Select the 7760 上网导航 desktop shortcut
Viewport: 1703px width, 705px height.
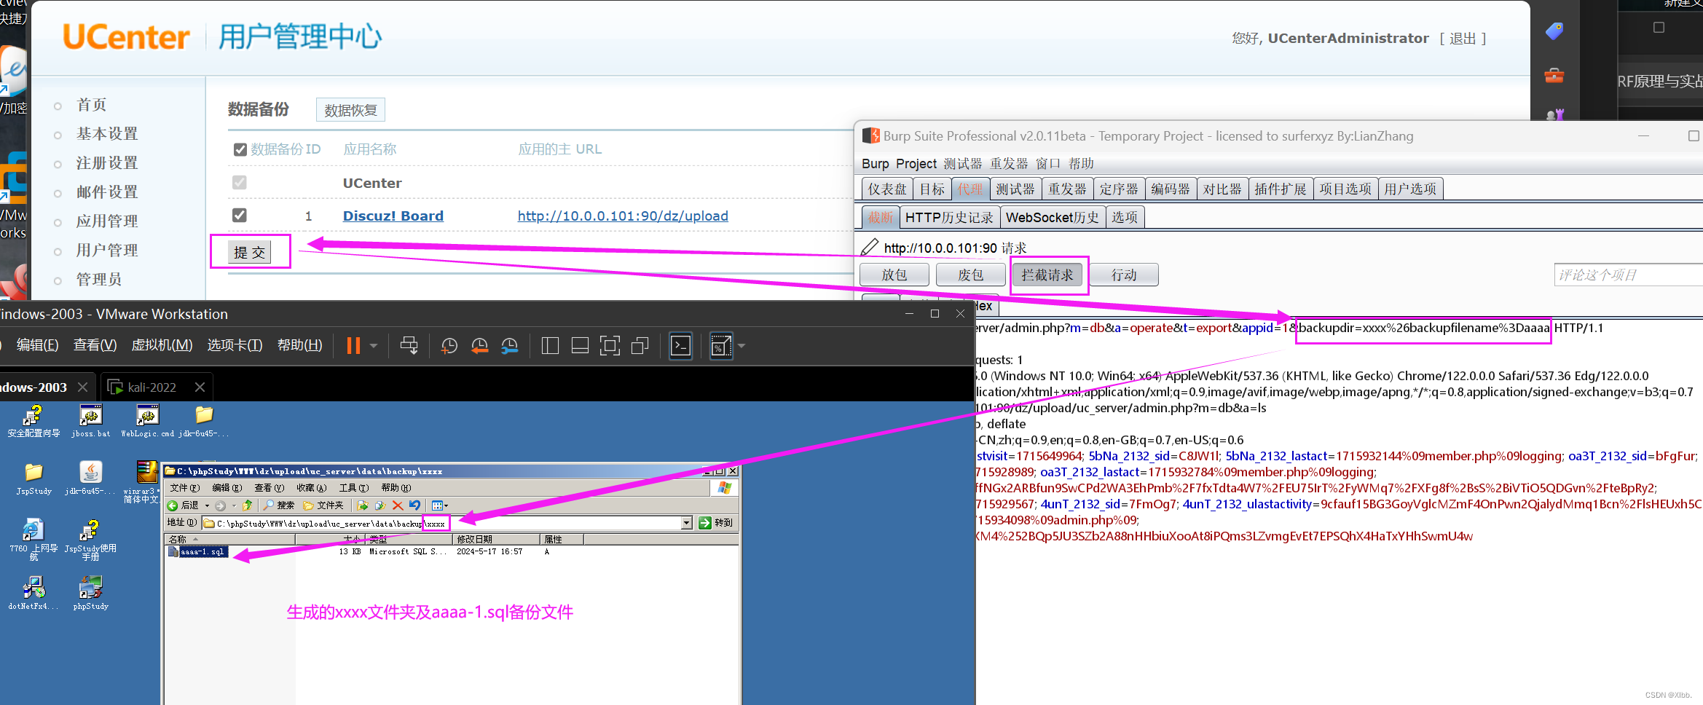click(34, 540)
